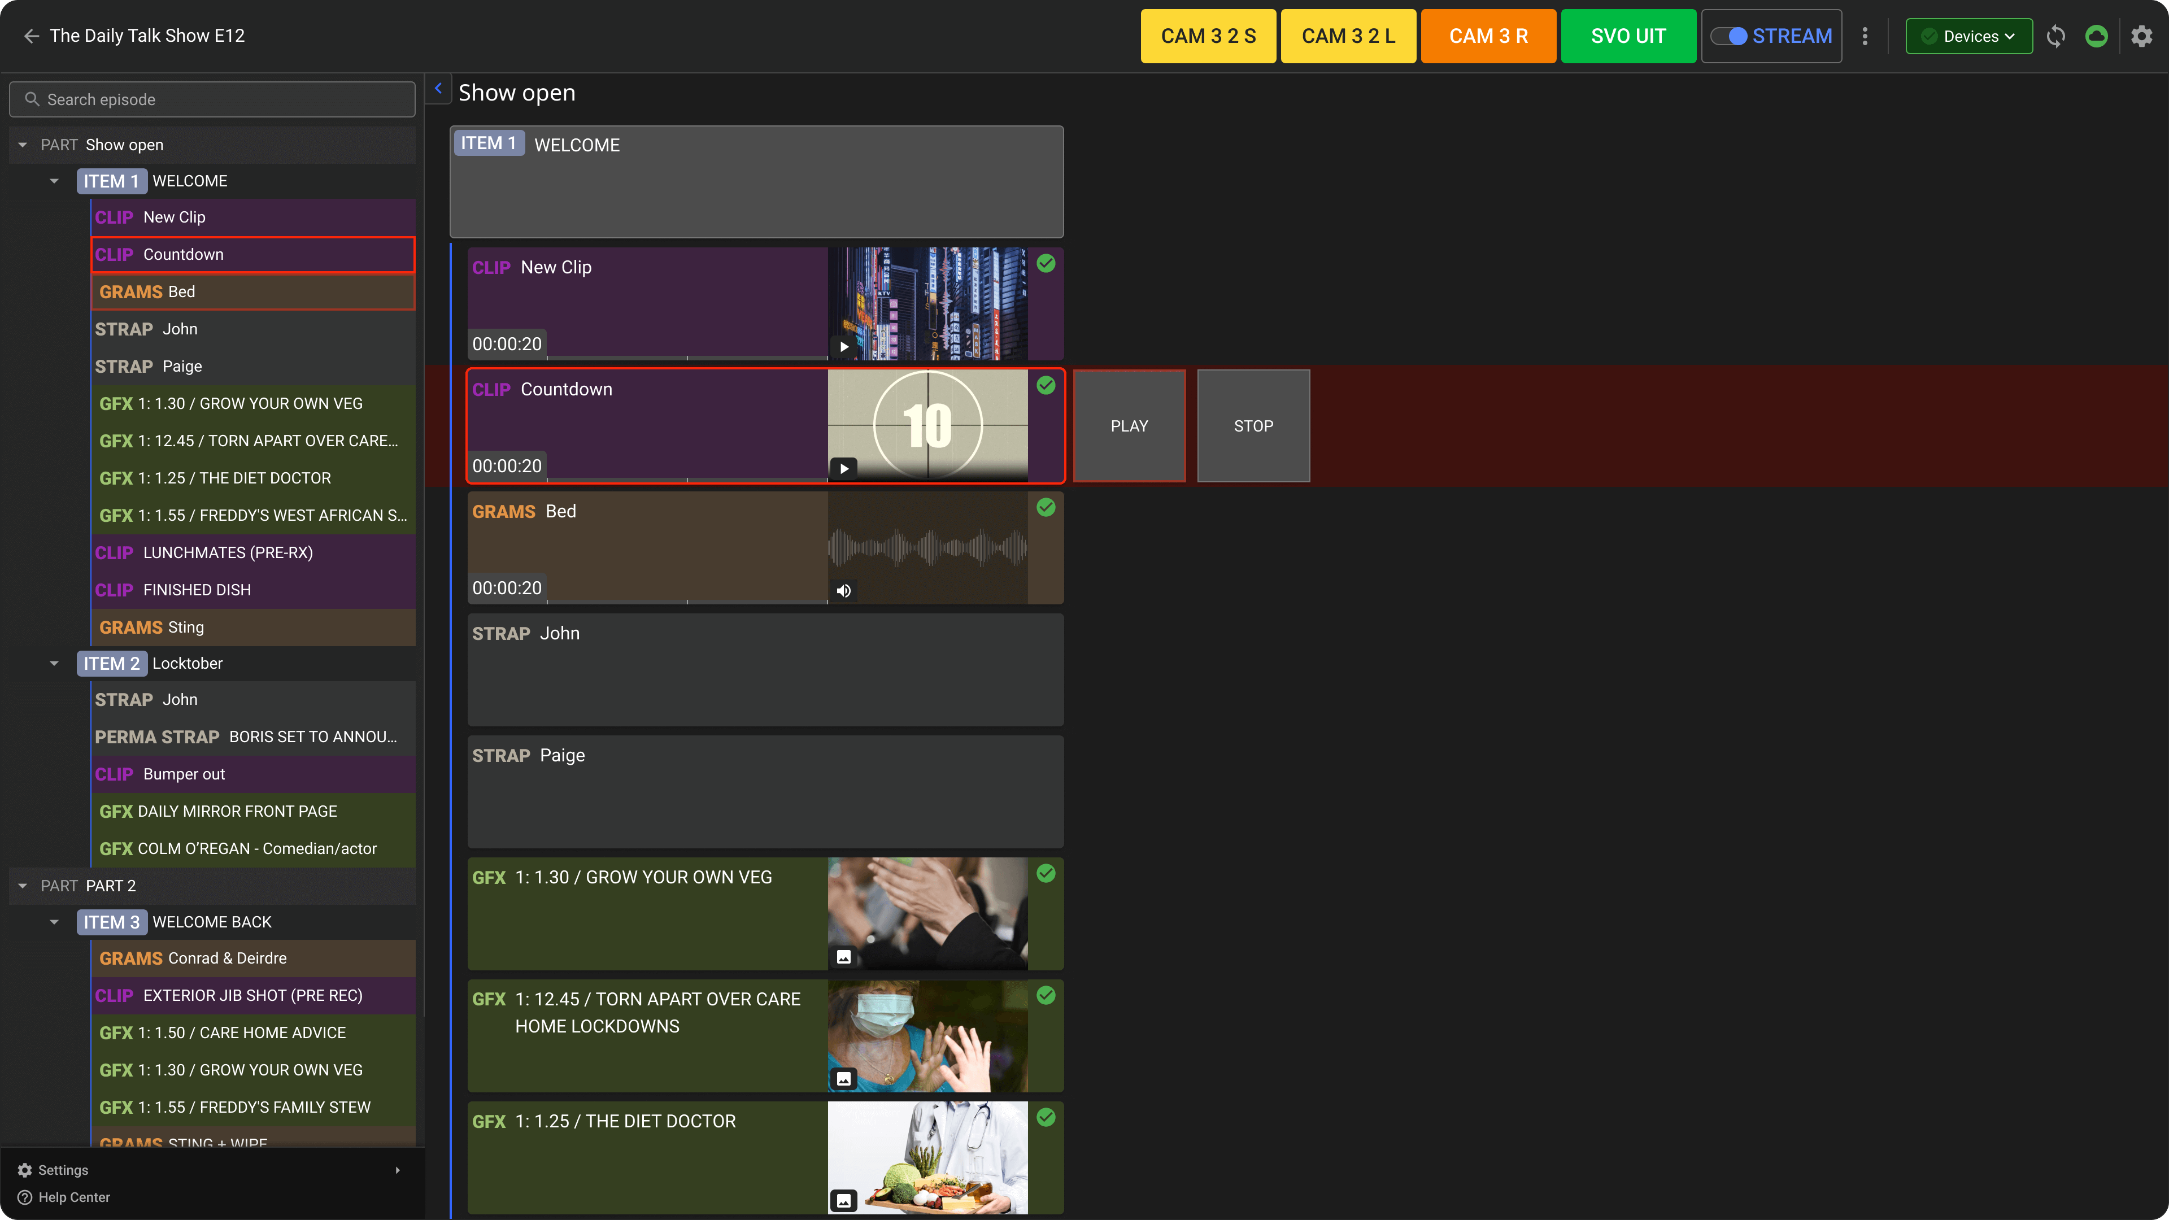Select GRAMS Sting in the tree
2169x1220 pixels.
[x=252, y=628]
